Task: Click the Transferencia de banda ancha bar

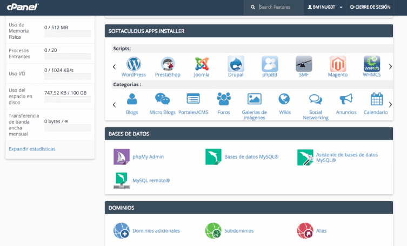Action: [x=68, y=128]
